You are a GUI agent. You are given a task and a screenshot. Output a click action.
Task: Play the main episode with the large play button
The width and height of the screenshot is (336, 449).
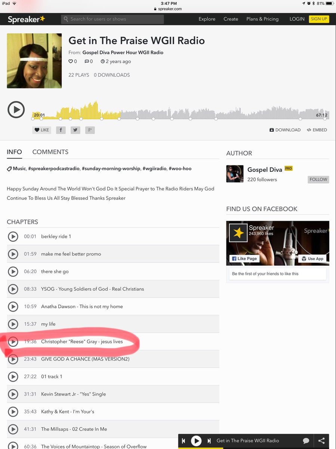click(x=16, y=110)
